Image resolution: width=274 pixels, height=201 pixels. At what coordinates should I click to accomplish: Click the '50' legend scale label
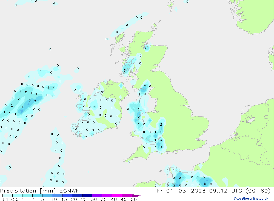pyautogui.click(x=134, y=199)
